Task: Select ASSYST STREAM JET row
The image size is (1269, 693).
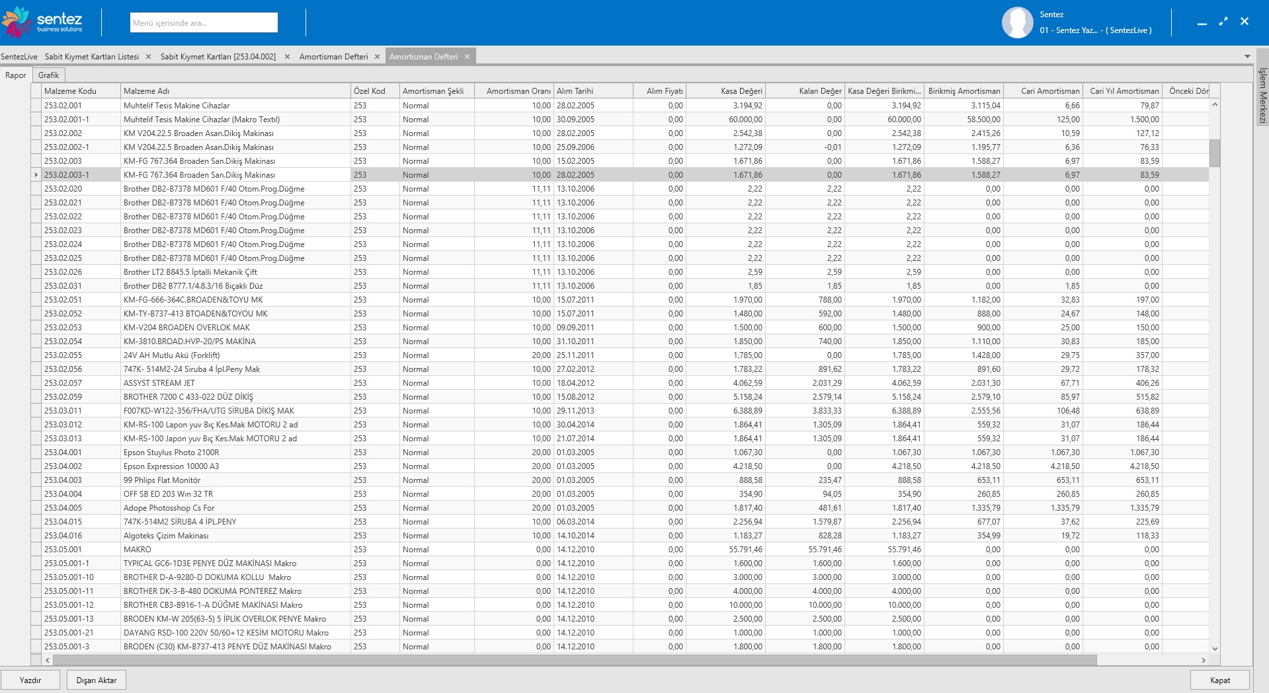Action: (620, 383)
